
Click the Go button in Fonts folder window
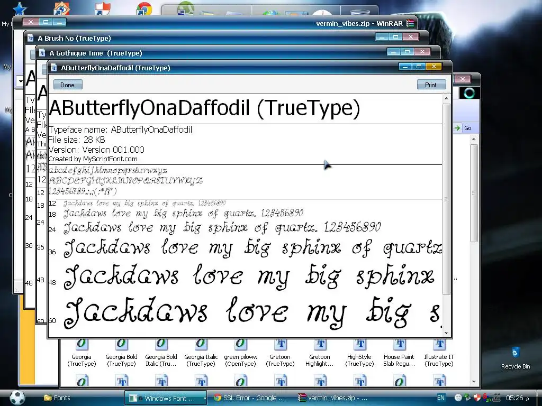click(463, 128)
